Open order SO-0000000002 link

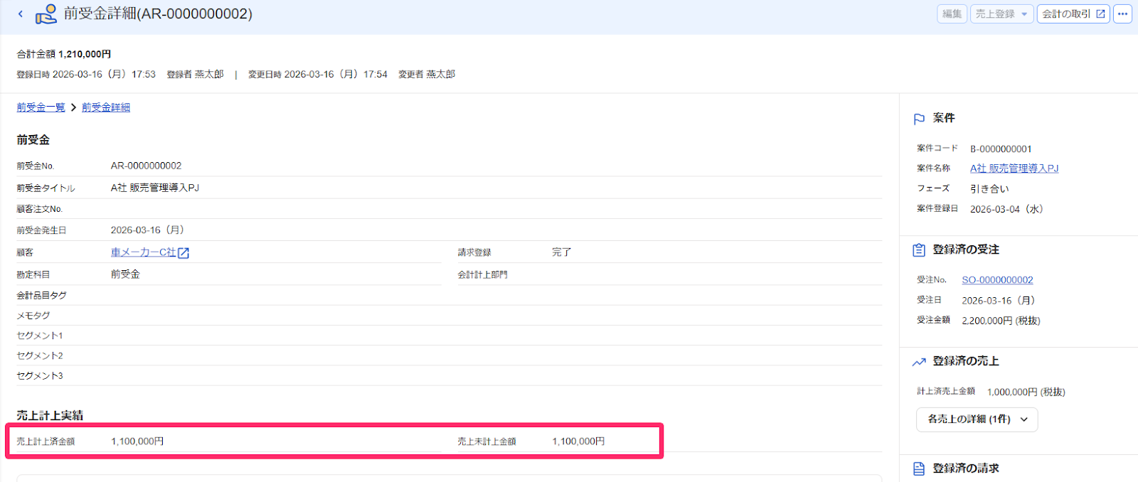click(997, 280)
